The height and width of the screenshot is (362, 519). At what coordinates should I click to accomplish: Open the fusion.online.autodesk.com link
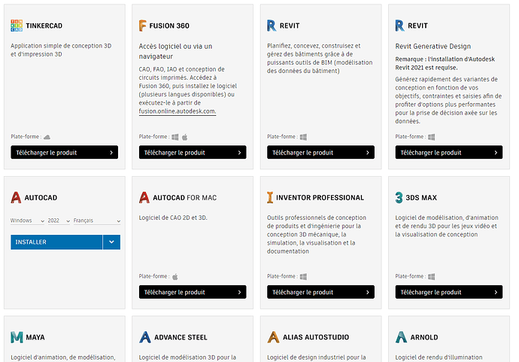(x=178, y=111)
